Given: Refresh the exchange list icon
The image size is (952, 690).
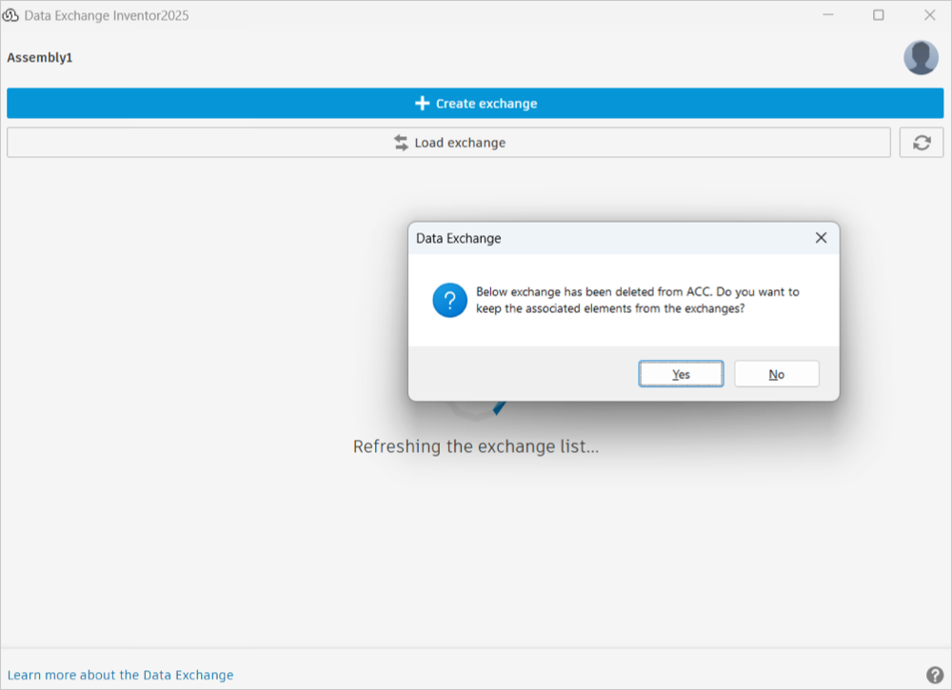Looking at the screenshot, I should 921,143.
